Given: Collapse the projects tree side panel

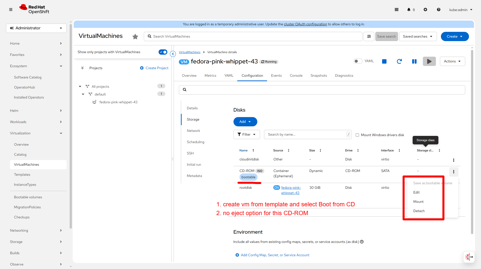Looking at the screenshot, I should point(173,54).
